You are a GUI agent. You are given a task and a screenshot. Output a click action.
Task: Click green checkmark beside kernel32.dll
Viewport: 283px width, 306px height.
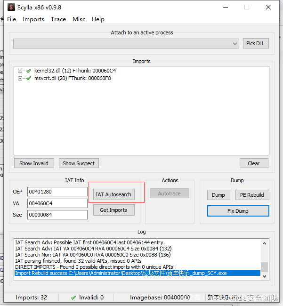click(x=29, y=71)
